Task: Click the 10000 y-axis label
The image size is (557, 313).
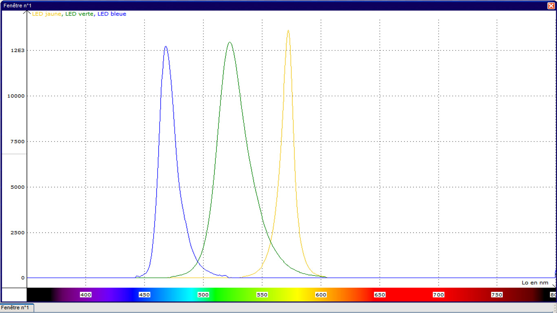Action: (16, 96)
